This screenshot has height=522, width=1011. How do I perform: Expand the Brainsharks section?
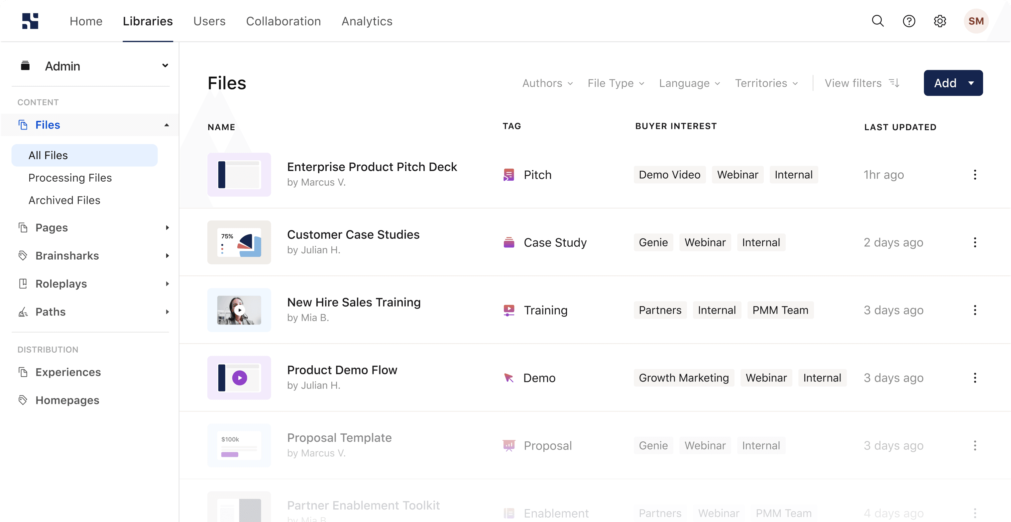167,256
